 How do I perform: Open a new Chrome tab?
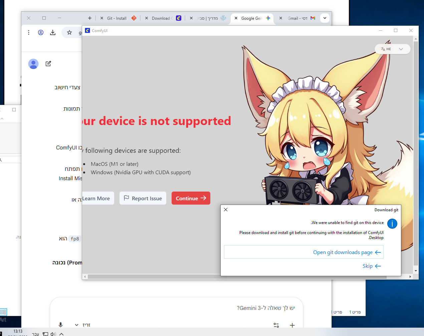coord(89,18)
